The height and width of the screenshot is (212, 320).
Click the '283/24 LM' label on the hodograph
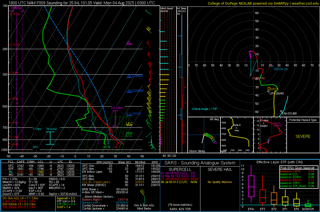(x=281, y=69)
